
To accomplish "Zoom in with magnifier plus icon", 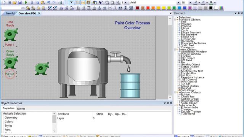I will [107, 3].
